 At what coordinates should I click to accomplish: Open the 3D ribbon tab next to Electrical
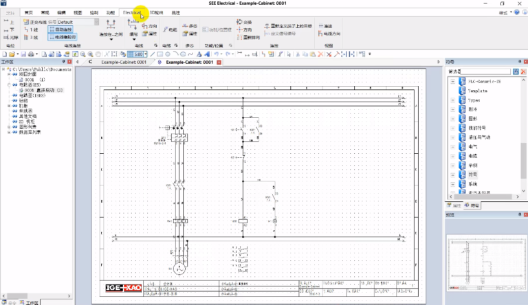(x=156, y=12)
